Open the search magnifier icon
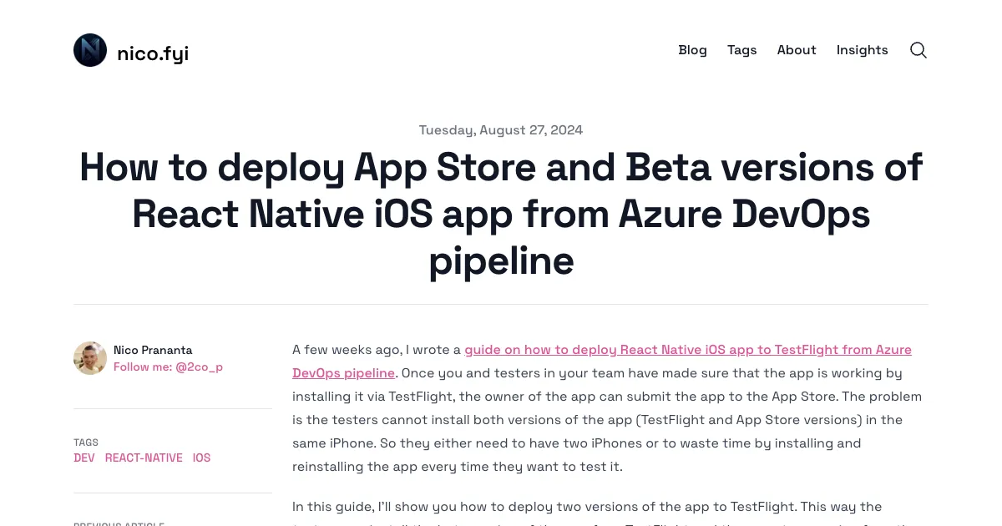Image resolution: width=1002 pixels, height=526 pixels. pyautogui.click(x=918, y=50)
